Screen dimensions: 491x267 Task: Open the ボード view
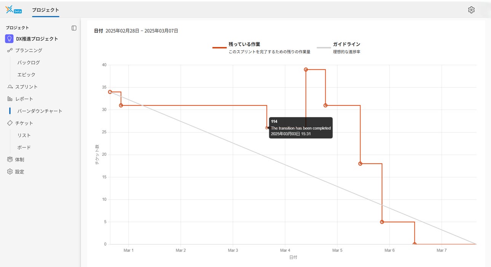click(24, 147)
